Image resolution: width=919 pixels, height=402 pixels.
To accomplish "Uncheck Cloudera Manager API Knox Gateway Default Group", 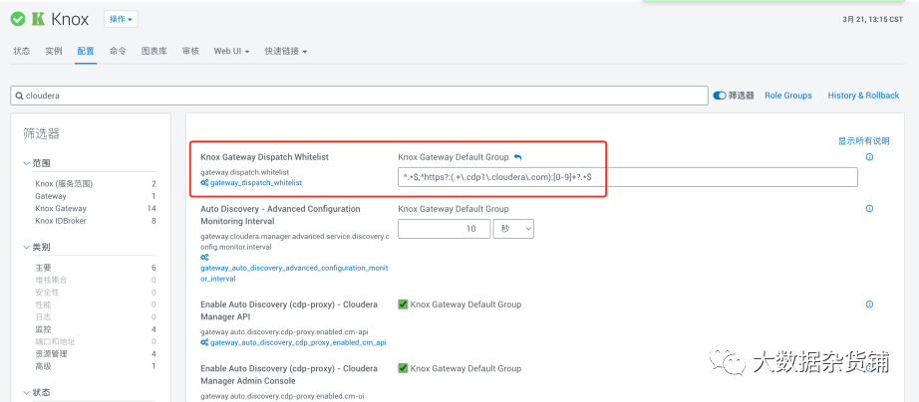I will tap(403, 304).
